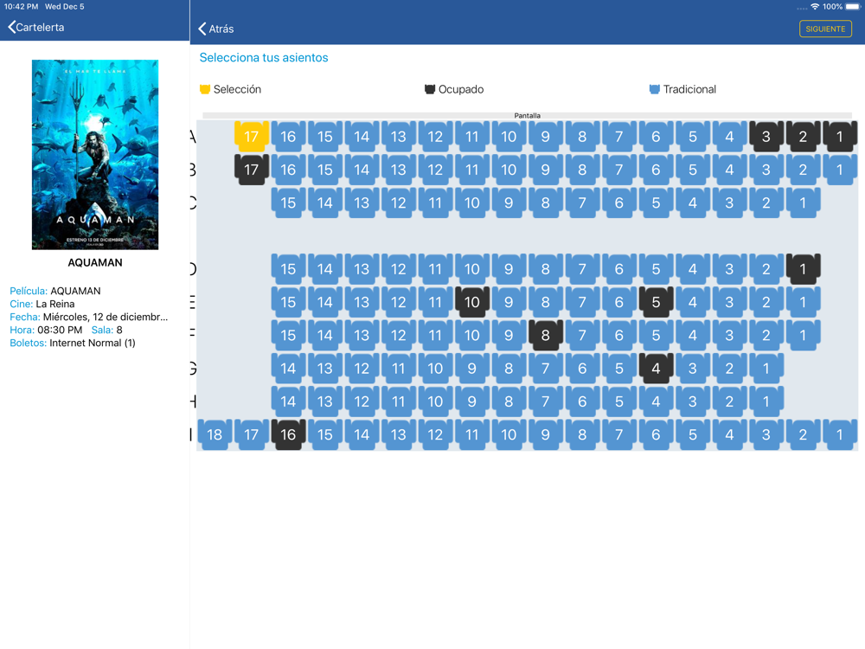This screenshot has height=649, width=865.
Task: Click the Selecciona tus asientos heading
Action: click(x=264, y=57)
